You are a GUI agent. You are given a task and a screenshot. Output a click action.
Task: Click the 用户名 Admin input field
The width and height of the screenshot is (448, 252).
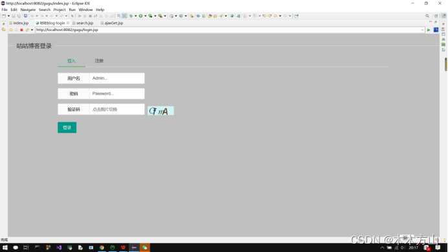pos(117,78)
